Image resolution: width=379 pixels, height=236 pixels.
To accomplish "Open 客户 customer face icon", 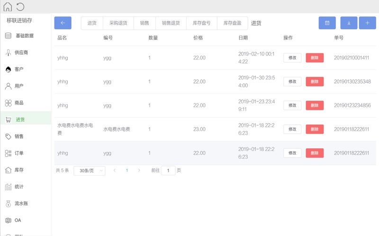I will 8,69.
